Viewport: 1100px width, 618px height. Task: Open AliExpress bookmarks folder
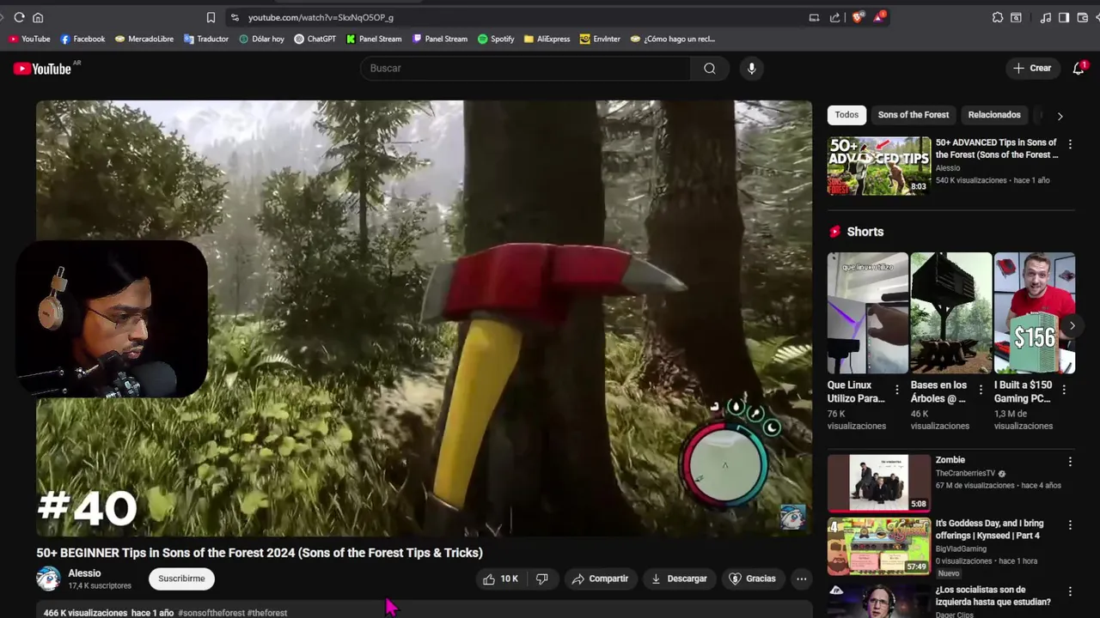(547, 39)
